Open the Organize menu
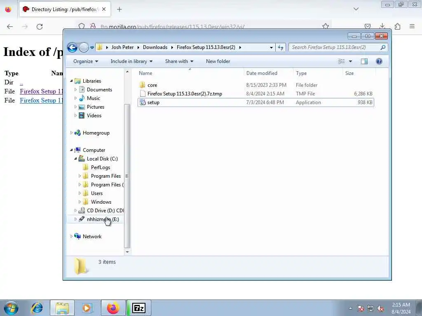The width and height of the screenshot is (422, 316). (86, 61)
